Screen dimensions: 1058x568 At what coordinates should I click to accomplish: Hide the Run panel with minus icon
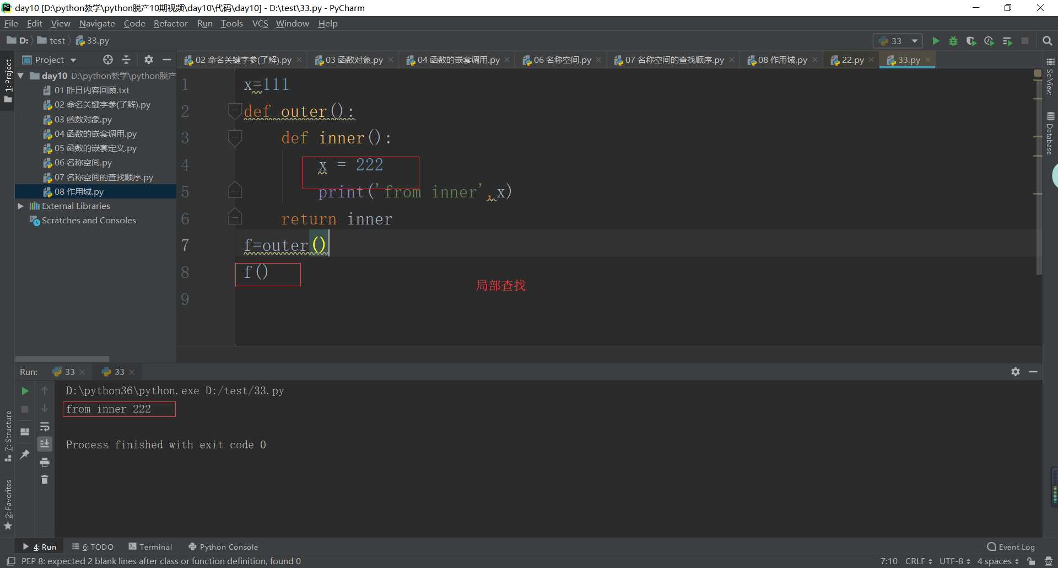click(x=1033, y=372)
